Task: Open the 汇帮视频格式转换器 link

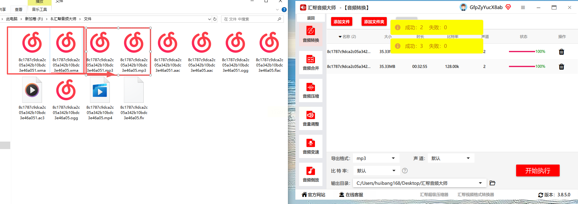Action: coord(476,195)
